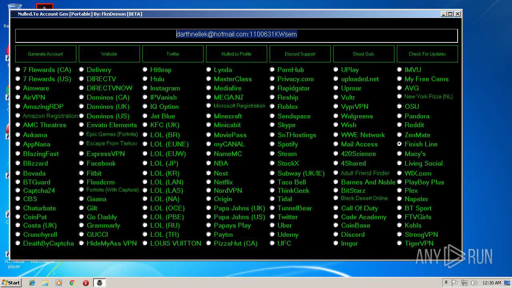Select the Call Of Duty option
Screen dimensions: 512x288
(x=336, y=208)
